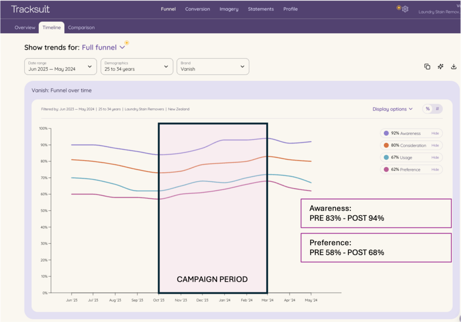Open the settings gear icon
The width and height of the screenshot is (461, 322).
[405, 9]
